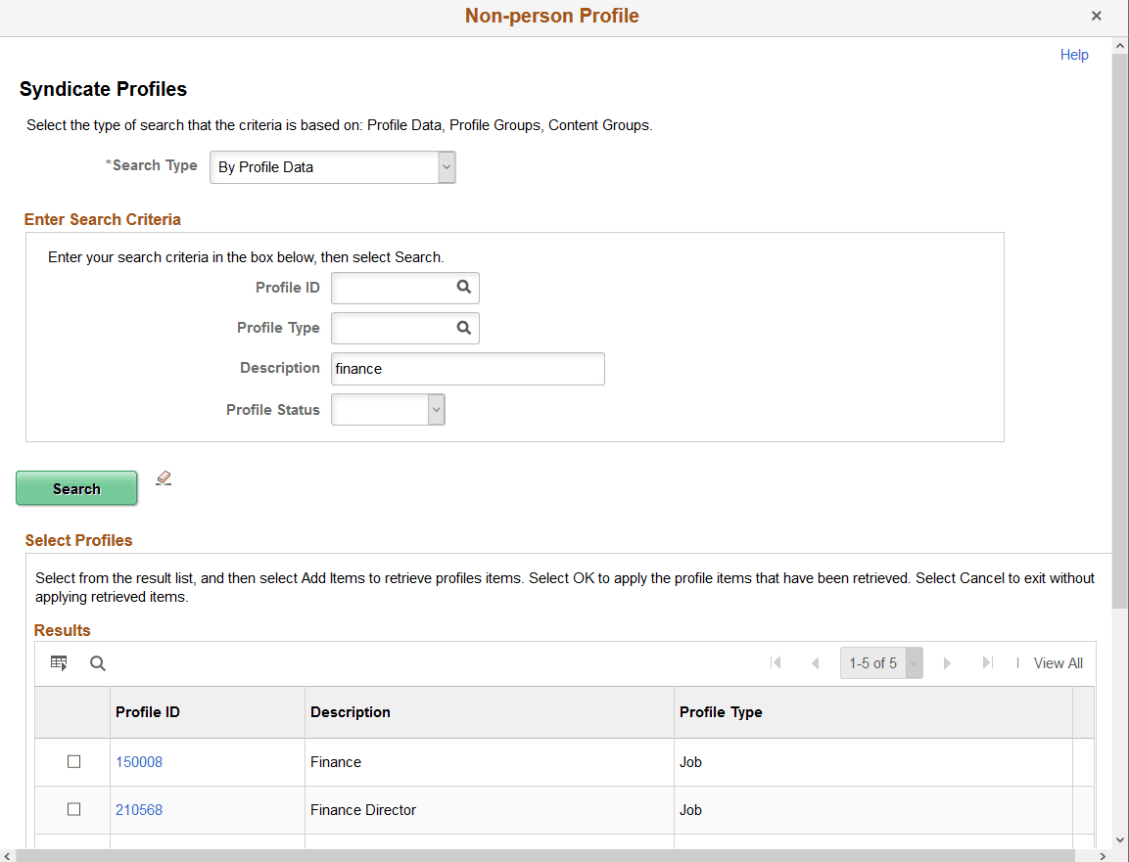Click the Find icon in the Results grid
Screen dimensions: 1129x862
pos(97,662)
